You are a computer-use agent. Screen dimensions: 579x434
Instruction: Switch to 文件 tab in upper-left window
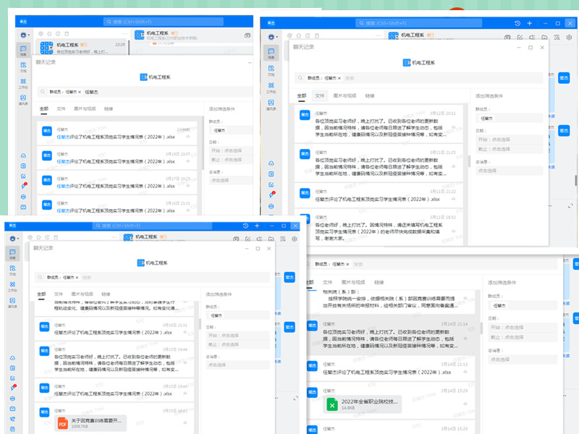(x=61, y=109)
